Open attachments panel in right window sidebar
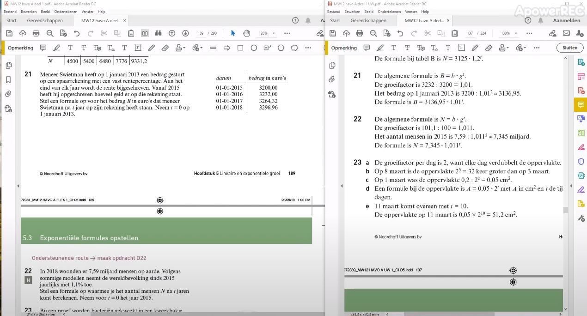Screen dimensions: 587x316 click(332, 79)
